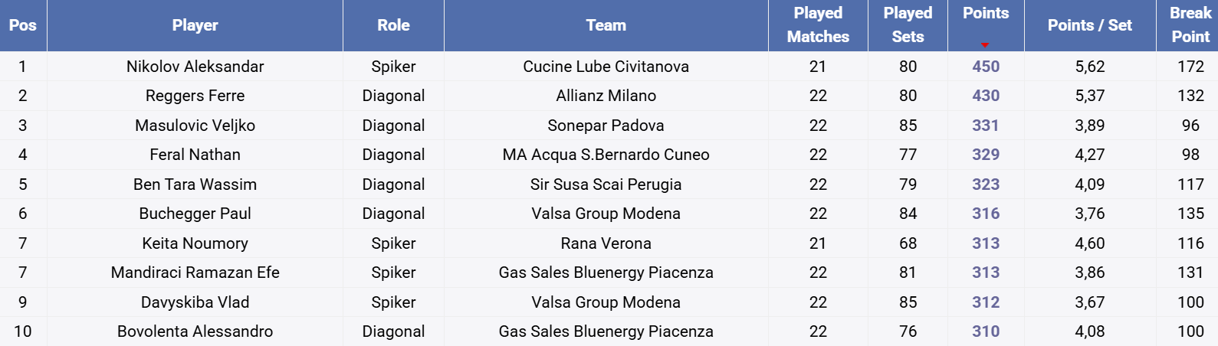Sort by the Player column header

(195, 25)
